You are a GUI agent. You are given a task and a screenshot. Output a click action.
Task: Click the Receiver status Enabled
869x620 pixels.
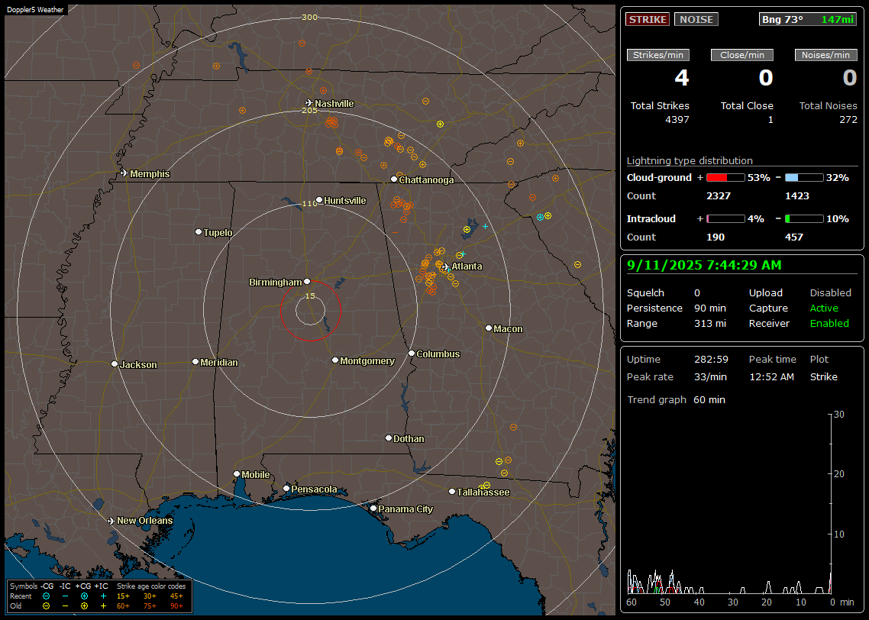(829, 324)
